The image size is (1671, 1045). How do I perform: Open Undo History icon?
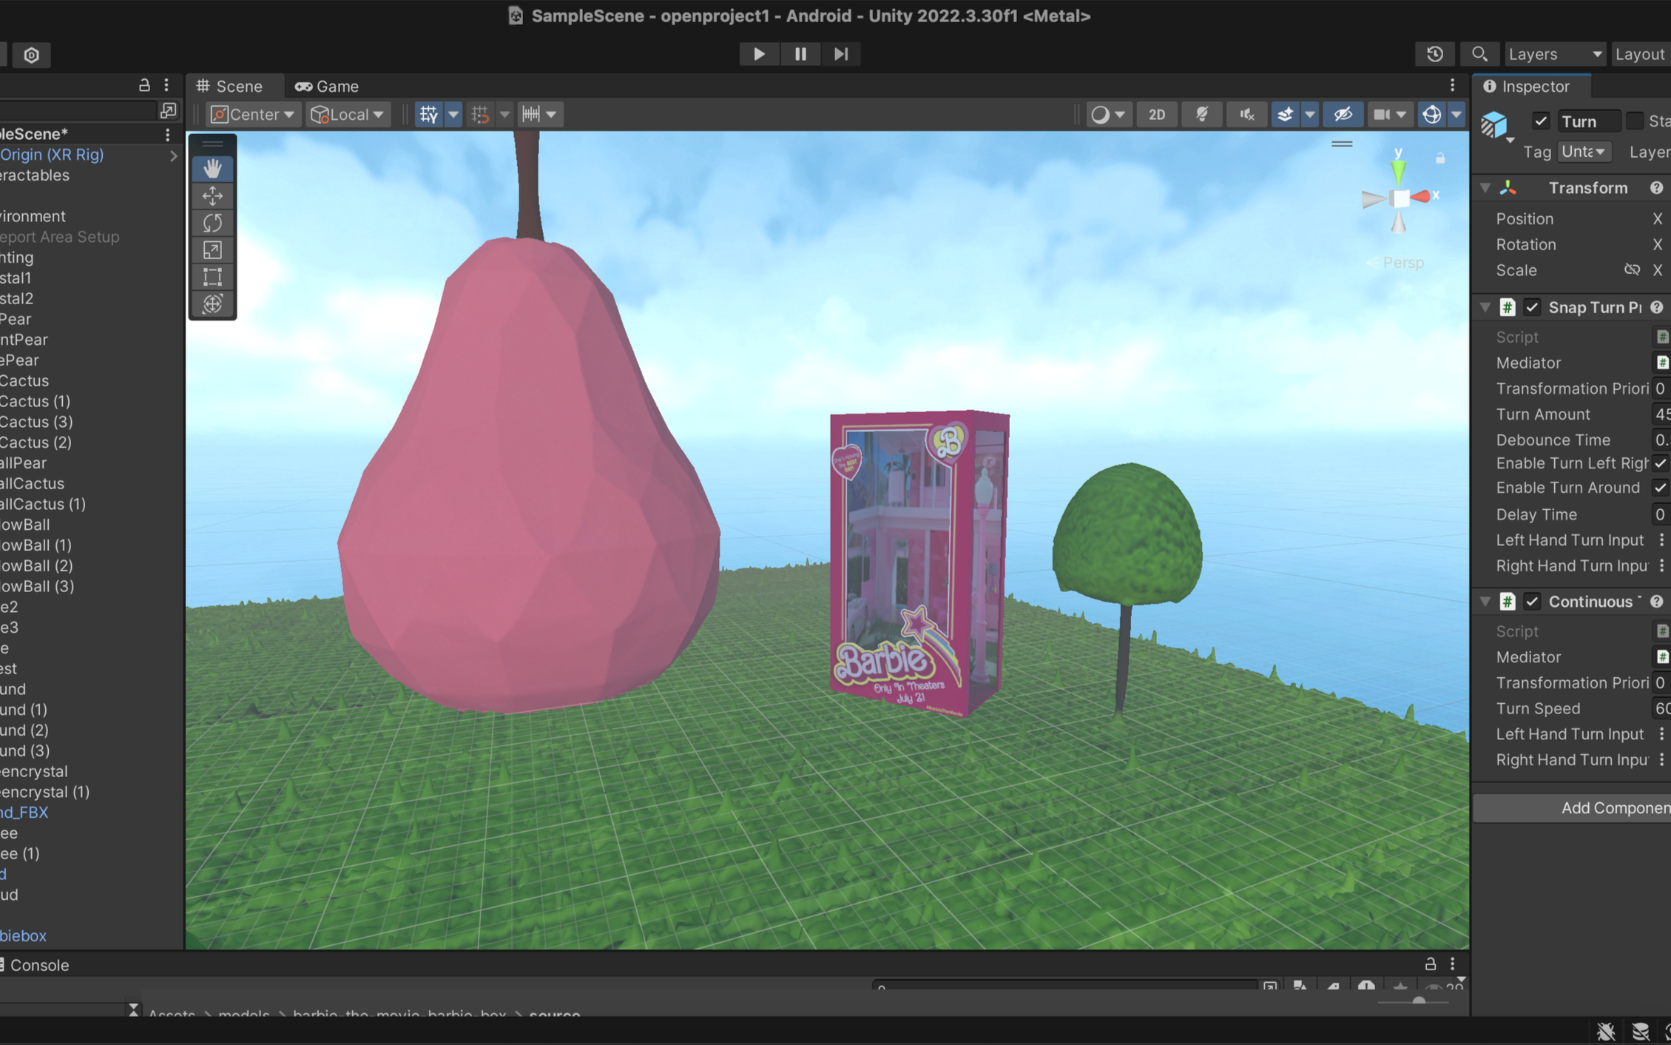pyautogui.click(x=1434, y=54)
